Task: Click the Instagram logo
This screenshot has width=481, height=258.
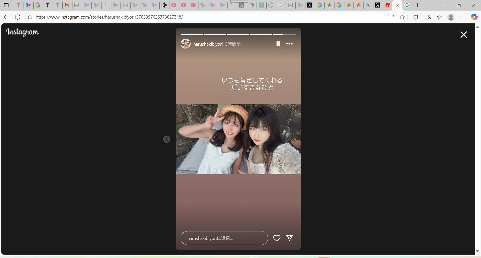Action: [22, 32]
